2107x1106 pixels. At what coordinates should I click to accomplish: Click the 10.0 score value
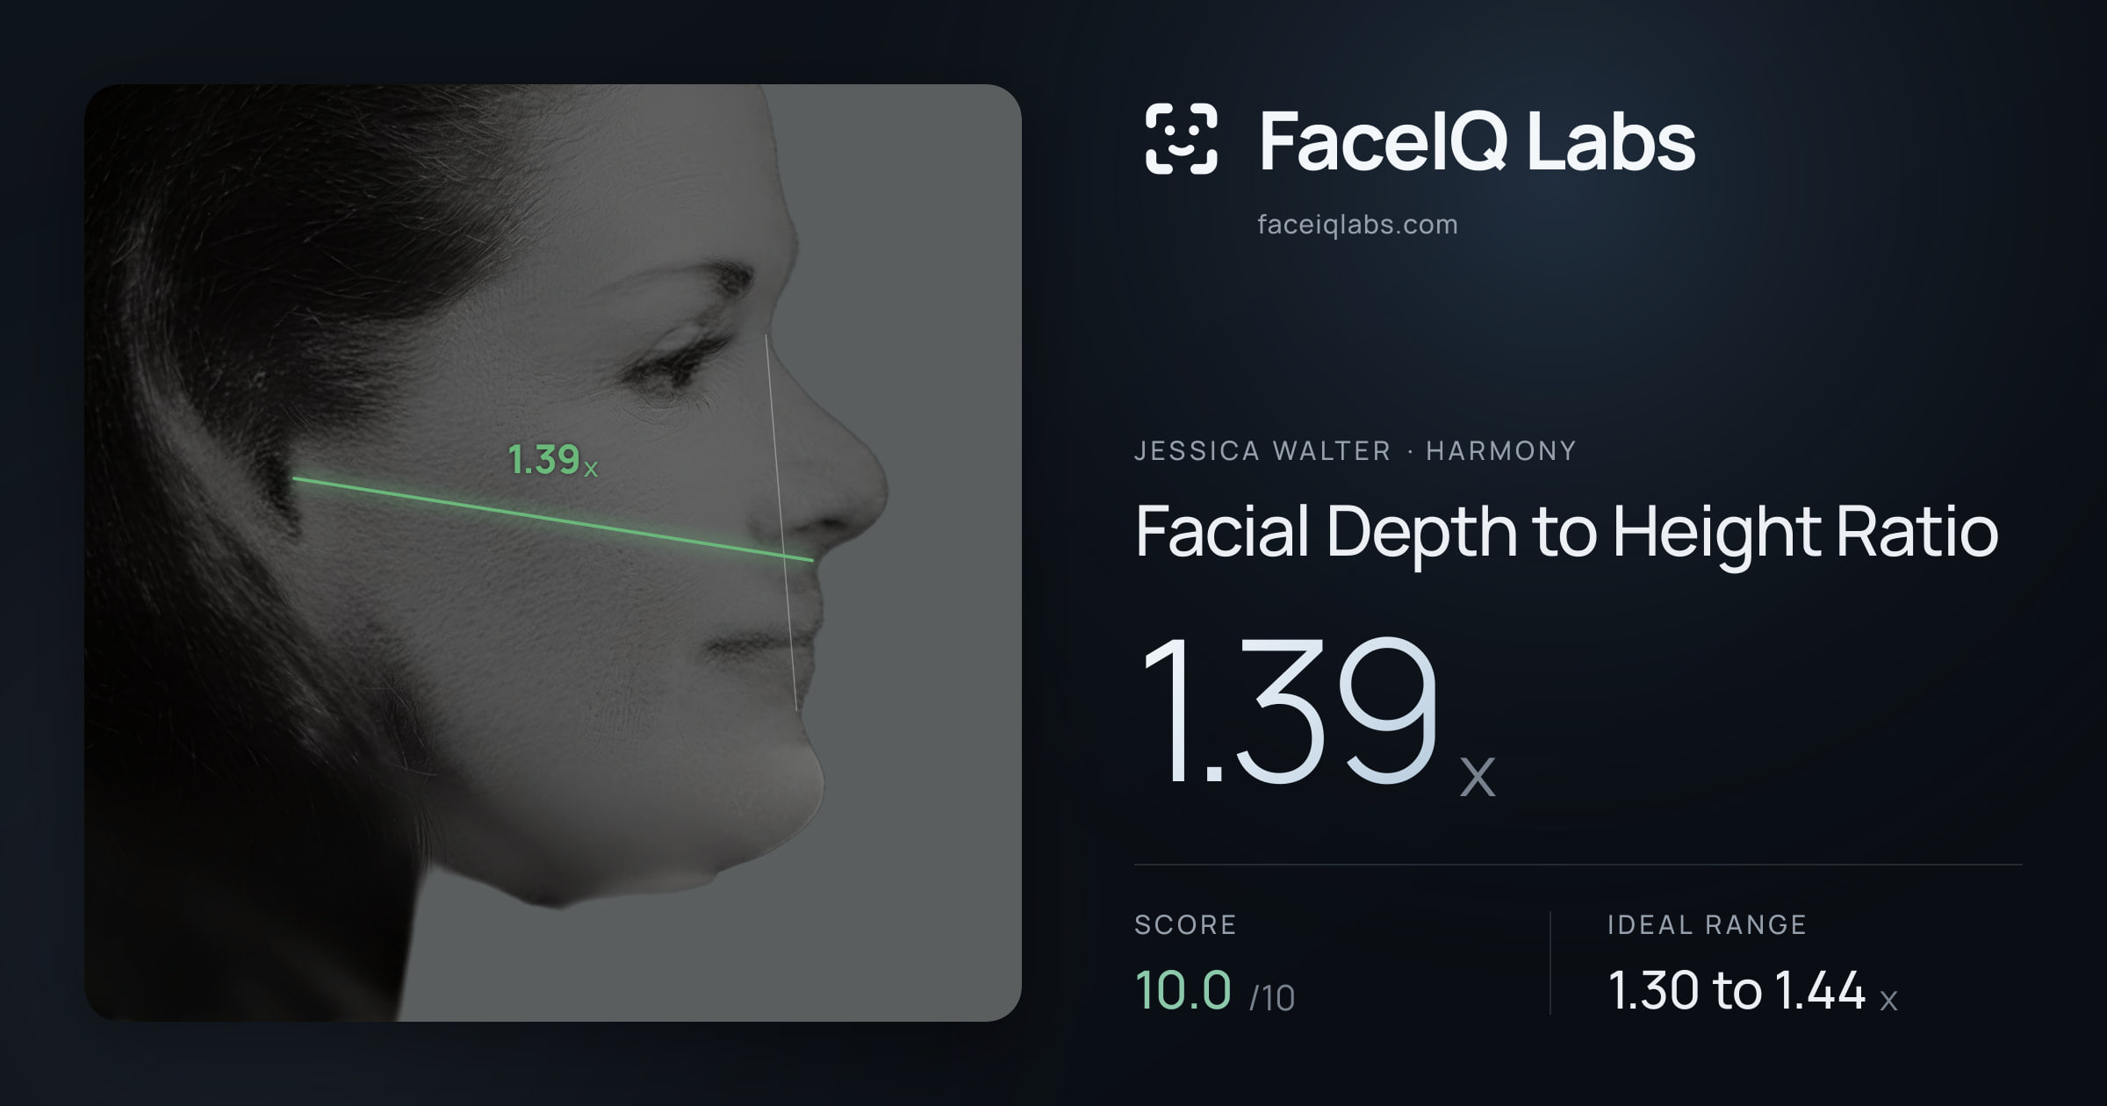click(x=1183, y=990)
